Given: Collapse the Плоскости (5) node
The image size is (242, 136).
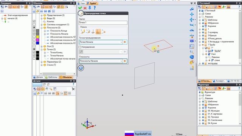Looking at the screenshot, I should tap(42, 28).
